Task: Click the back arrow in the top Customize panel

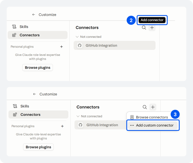Action: pyautogui.click(x=34, y=15)
